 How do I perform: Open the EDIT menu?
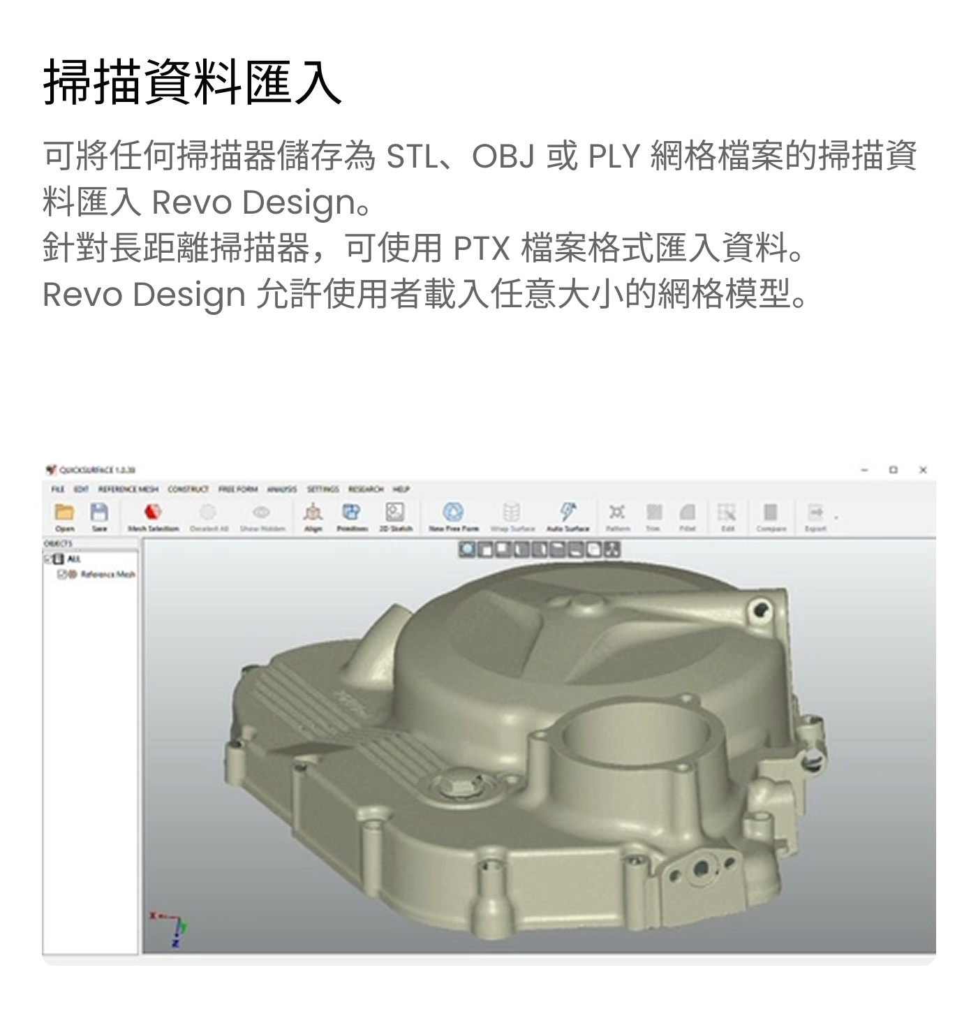click(81, 489)
